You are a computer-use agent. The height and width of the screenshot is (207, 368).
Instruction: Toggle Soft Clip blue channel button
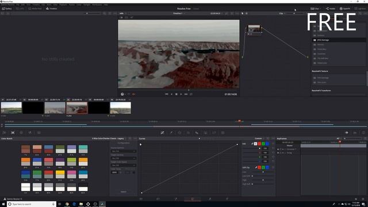(267, 167)
